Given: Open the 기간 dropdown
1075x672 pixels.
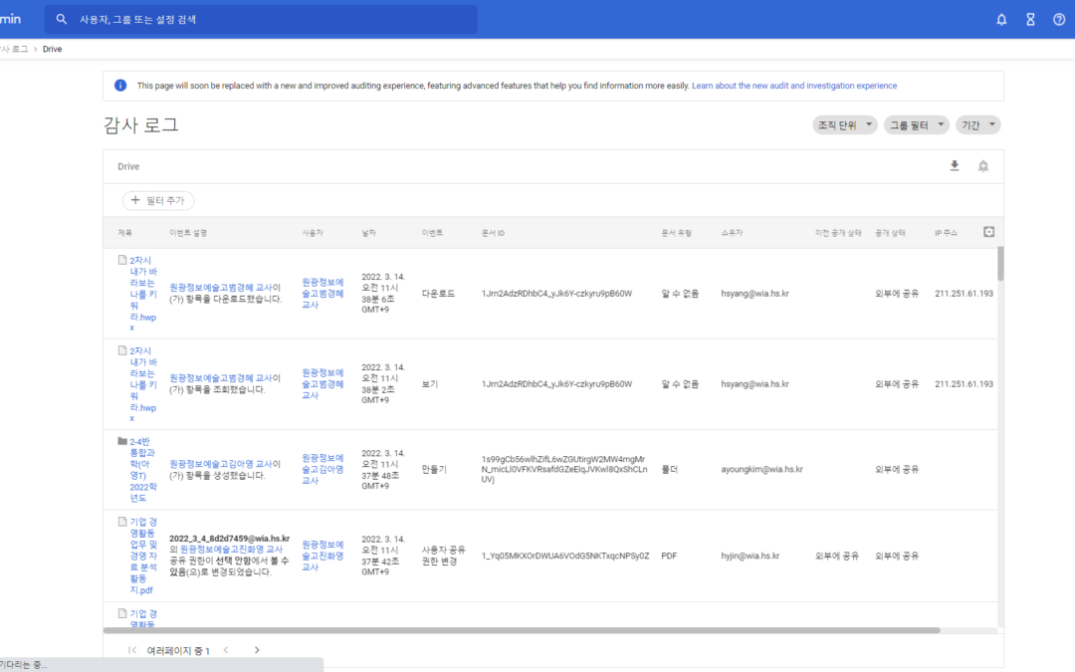Looking at the screenshot, I should point(978,124).
